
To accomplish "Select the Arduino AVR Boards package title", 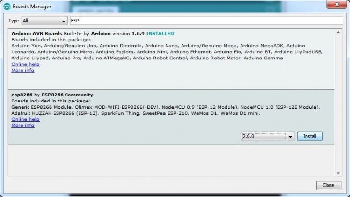I will coord(37,34).
